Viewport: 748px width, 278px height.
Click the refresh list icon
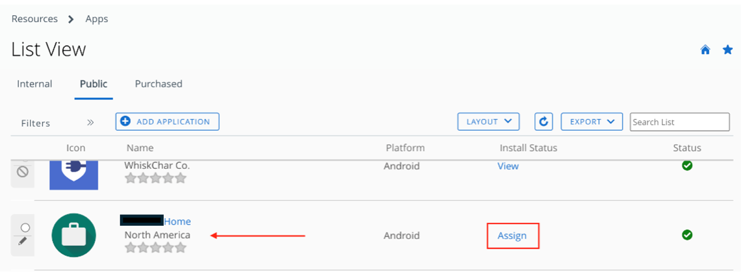click(x=543, y=122)
